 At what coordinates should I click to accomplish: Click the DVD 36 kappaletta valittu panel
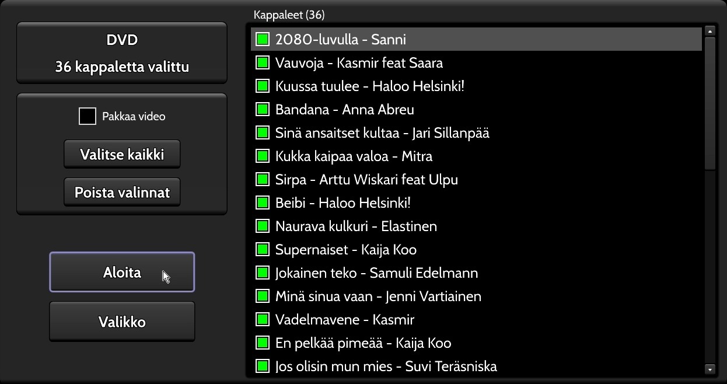(x=122, y=53)
